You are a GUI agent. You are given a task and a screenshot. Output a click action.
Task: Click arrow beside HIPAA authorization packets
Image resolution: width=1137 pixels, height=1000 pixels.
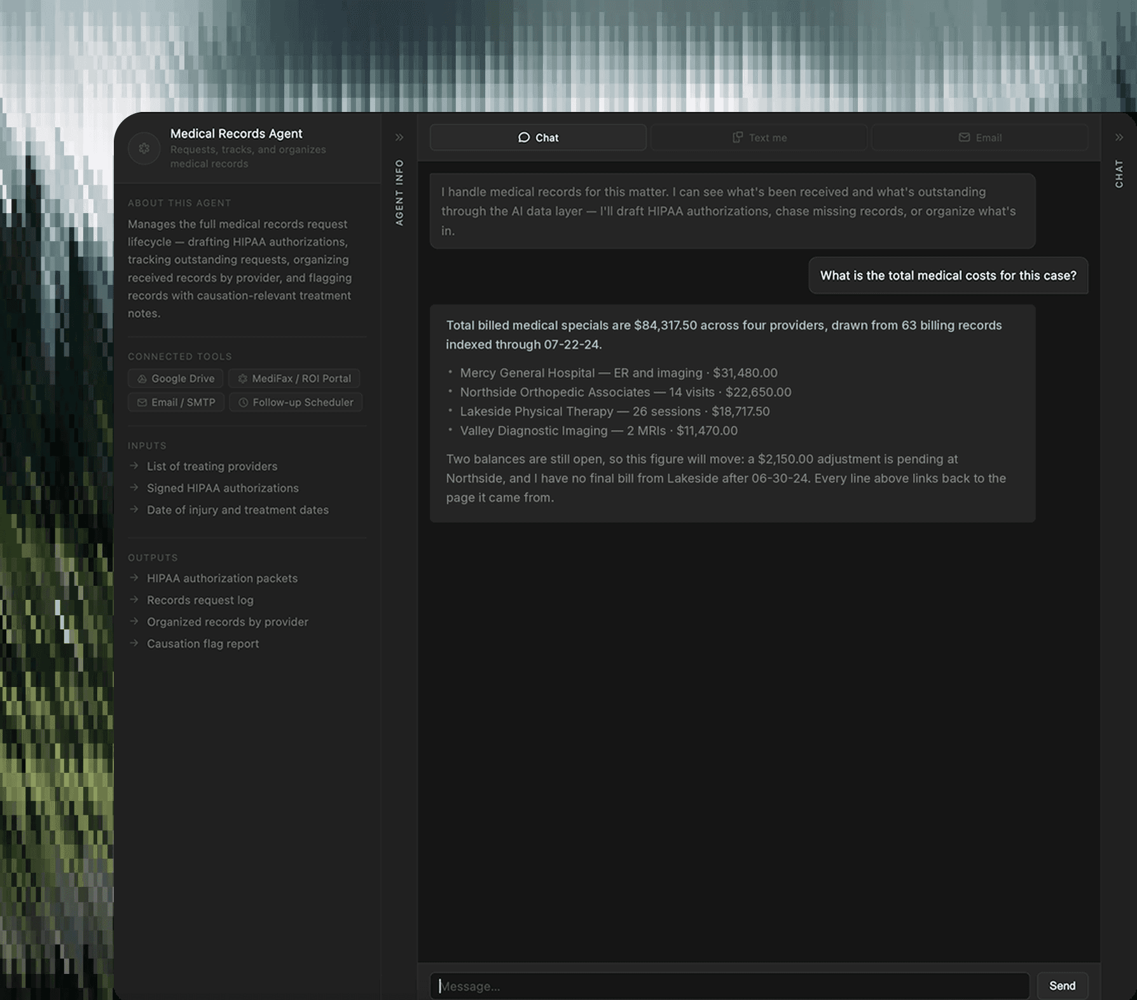(x=134, y=578)
